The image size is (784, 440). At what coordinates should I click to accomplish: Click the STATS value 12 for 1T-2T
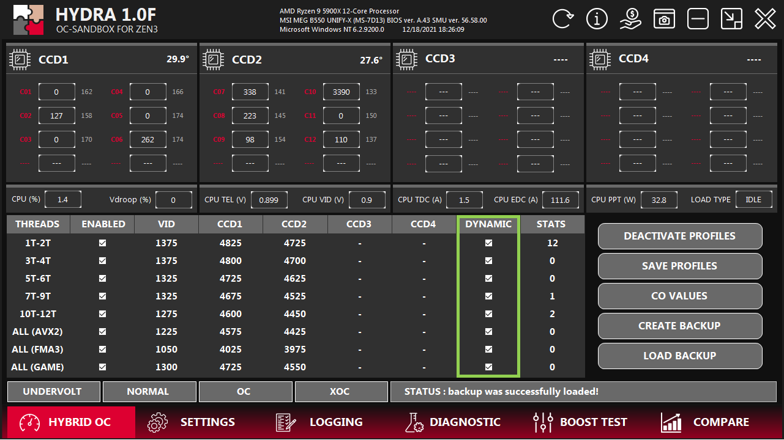[x=553, y=243]
